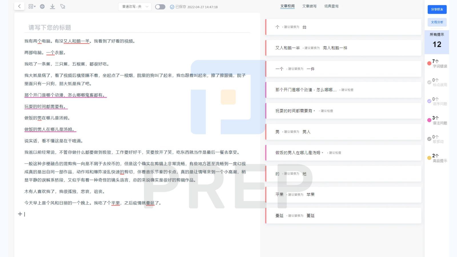Click the back arrow button
Screen dimensions: 457x257
pyautogui.click(x=19, y=6)
